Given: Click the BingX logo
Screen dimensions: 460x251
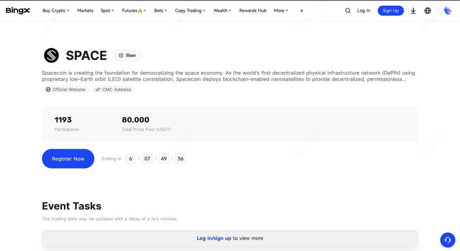Looking at the screenshot, I should click(18, 11).
